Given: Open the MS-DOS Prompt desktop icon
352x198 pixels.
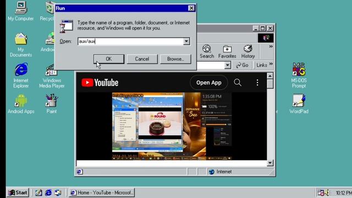Looking at the screenshot, I should click(x=299, y=75).
